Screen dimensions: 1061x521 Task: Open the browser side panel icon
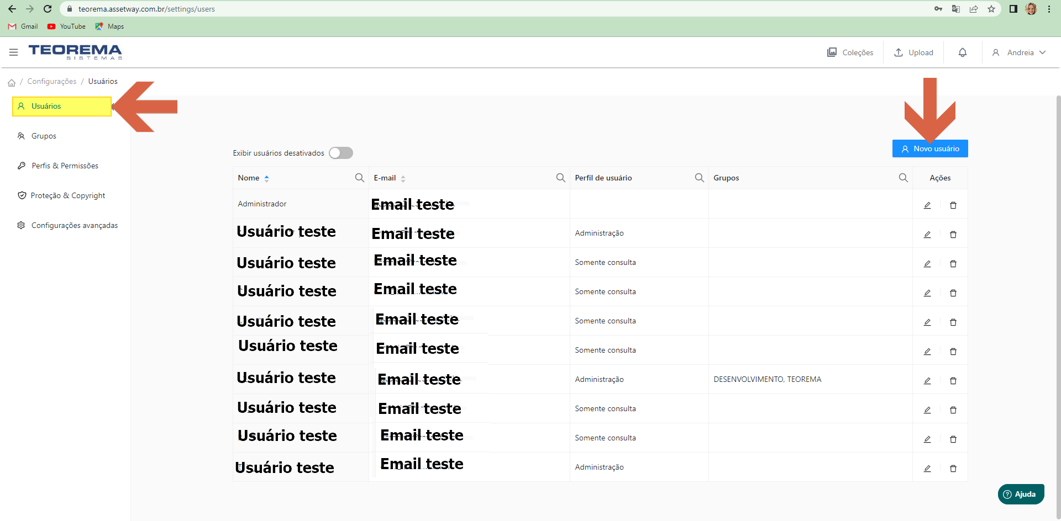click(x=1013, y=9)
